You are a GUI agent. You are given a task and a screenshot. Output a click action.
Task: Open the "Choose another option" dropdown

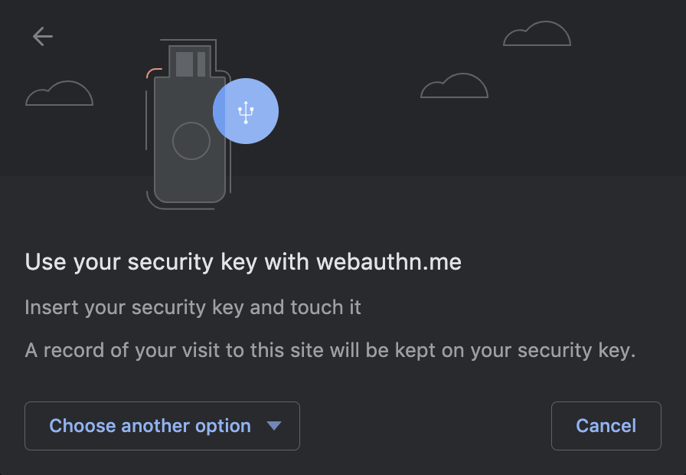(150, 426)
